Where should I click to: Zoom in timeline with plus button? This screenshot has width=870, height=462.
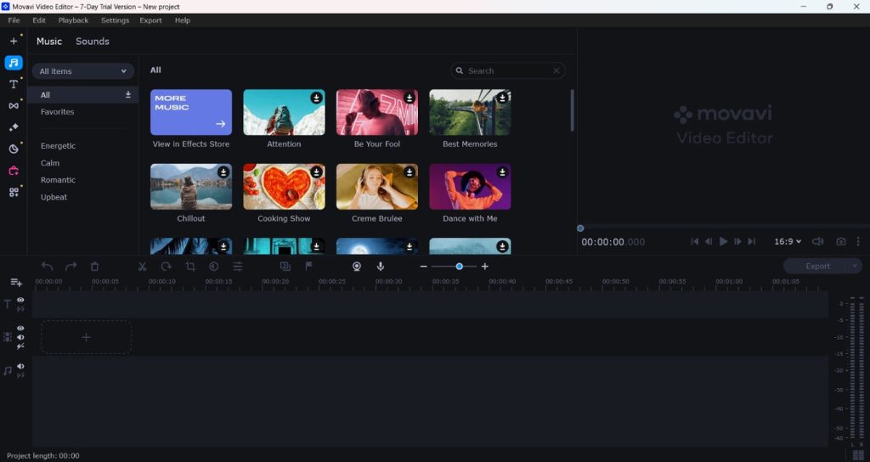click(x=485, y=267)
